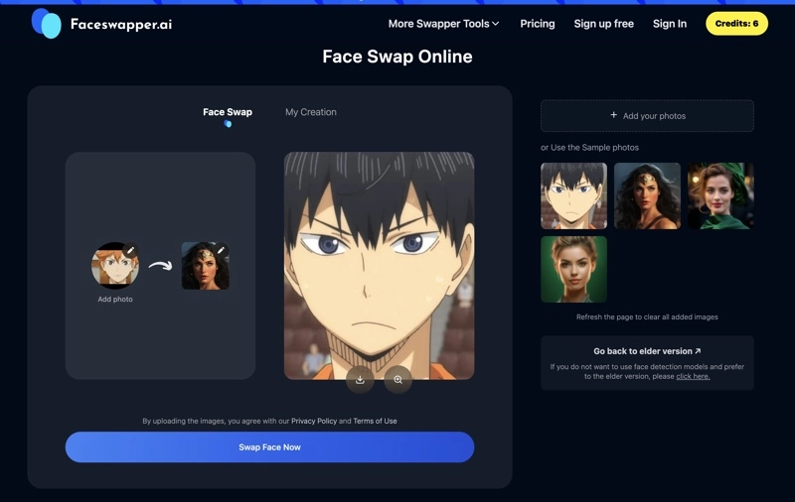Click Sign In in the header
This screenshot has height=502, width=795.
tap(669, 24)
